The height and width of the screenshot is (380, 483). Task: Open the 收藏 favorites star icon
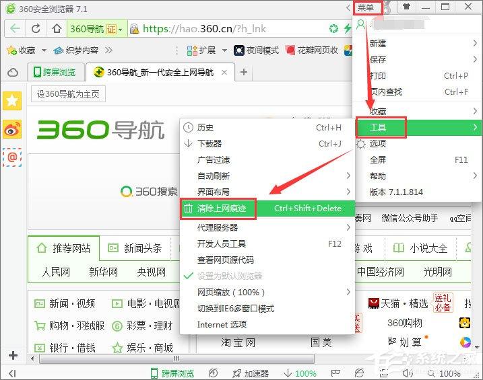tap(11, 50)
